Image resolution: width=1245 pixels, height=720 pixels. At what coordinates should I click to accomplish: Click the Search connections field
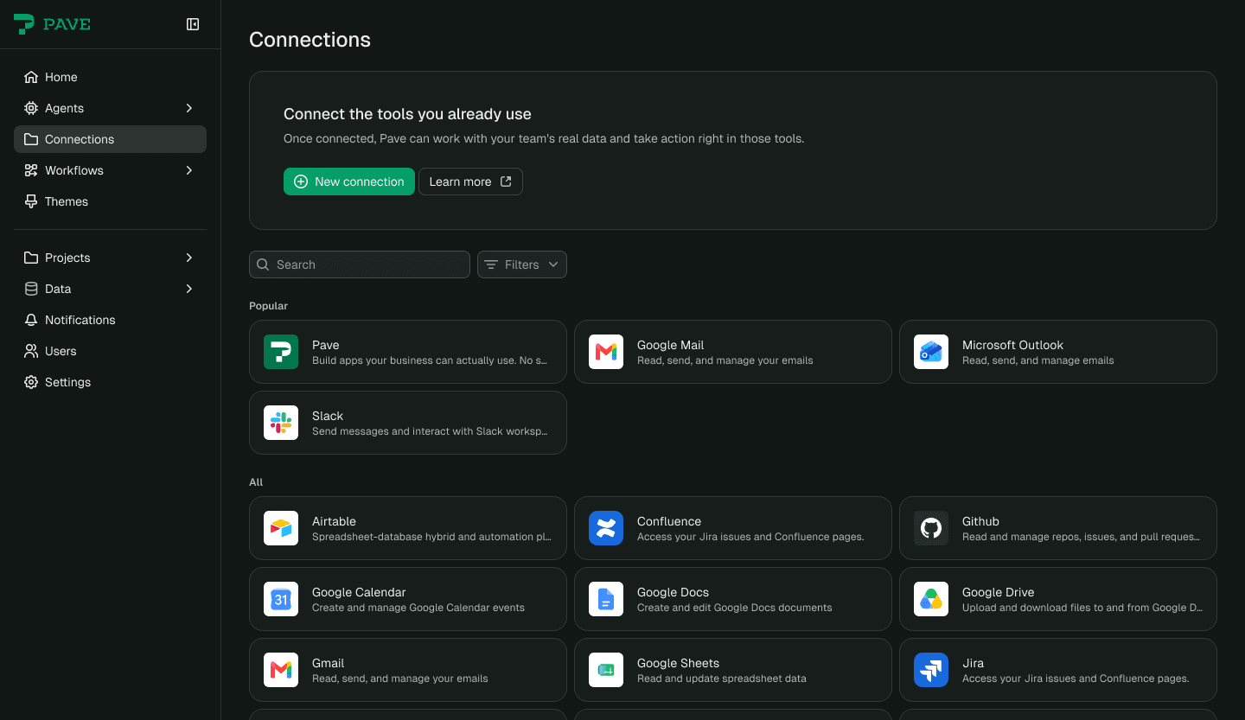[360, 264]
